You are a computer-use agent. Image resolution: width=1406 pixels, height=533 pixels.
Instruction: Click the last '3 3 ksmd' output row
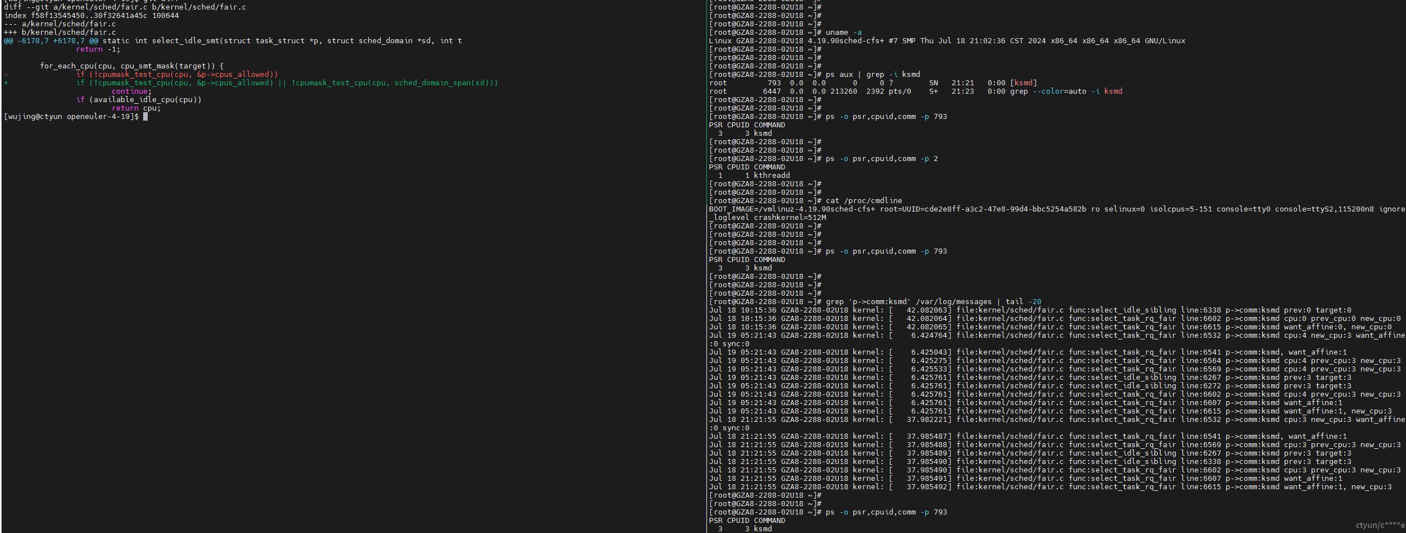pos(745,529)
